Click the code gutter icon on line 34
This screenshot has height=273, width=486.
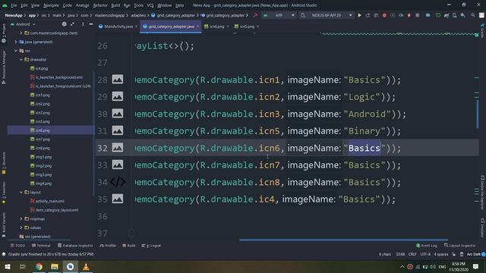click(x=118, y=182)
